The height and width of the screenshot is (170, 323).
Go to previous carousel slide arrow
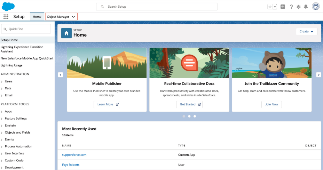click(x=61, y=75)
